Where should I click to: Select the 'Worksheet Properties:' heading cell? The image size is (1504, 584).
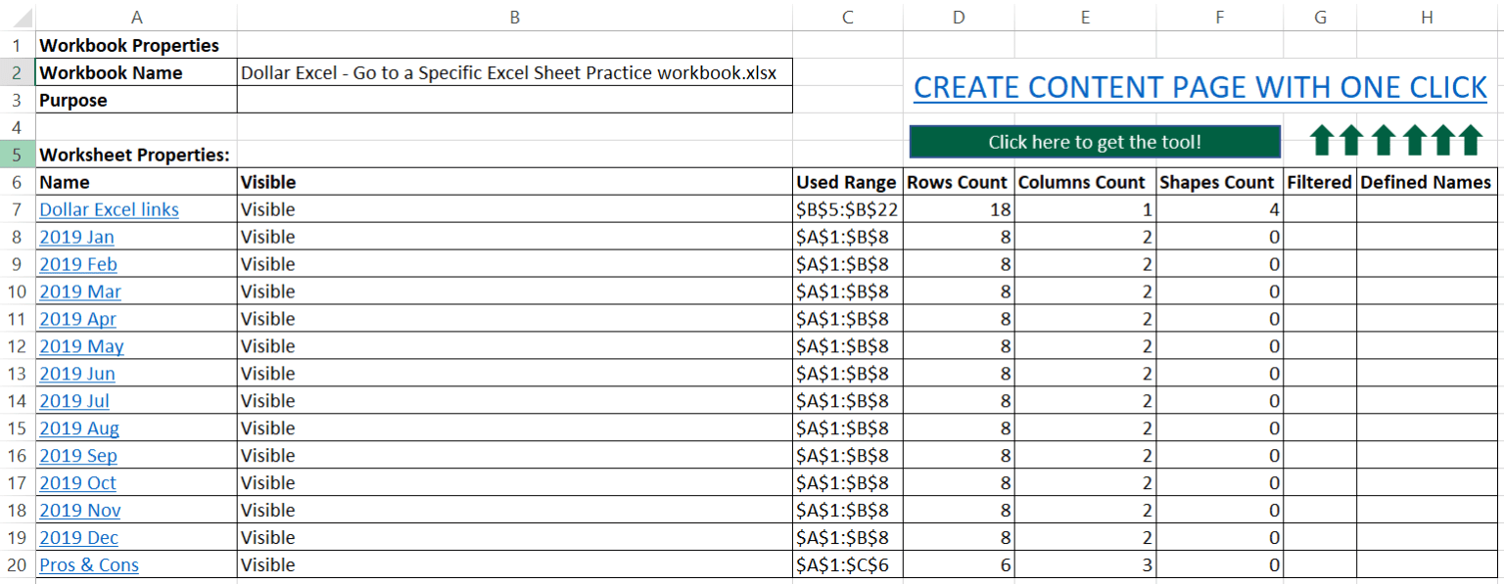tap(136, 155)
